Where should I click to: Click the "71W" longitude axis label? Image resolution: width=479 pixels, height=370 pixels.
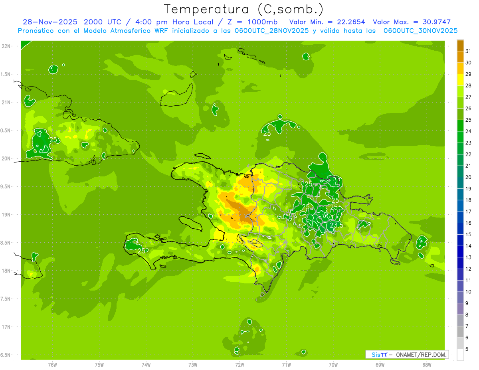286,365
